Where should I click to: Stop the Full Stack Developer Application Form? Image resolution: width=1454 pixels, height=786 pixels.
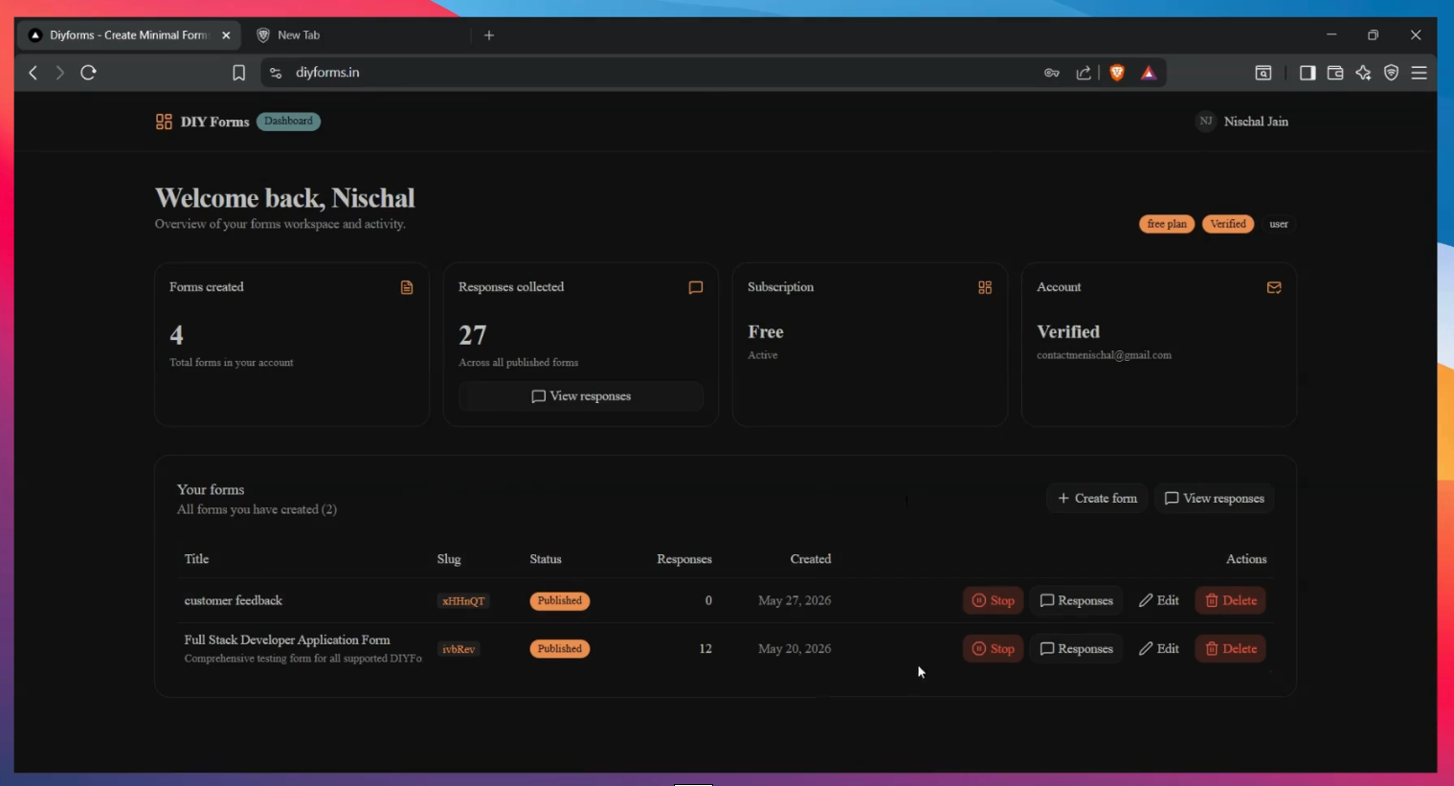[x=994, y=648]
